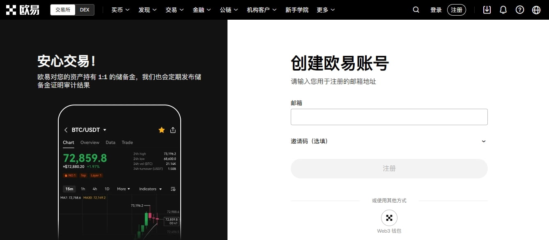Switch to the Trade tab in chart preview
Image resolution: width=549 pixels, height=240 pixels.
click(x=127, y=142)
